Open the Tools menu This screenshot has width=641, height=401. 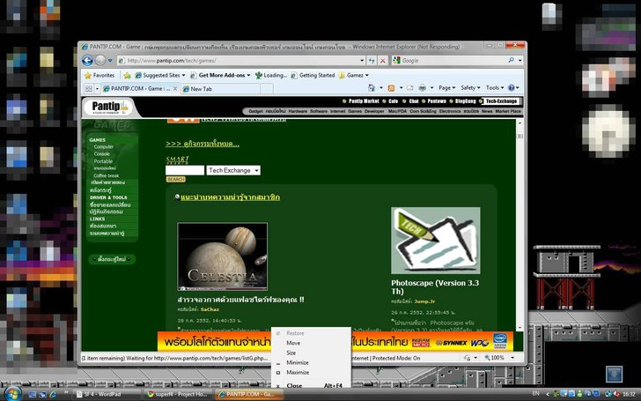[495, 87]
